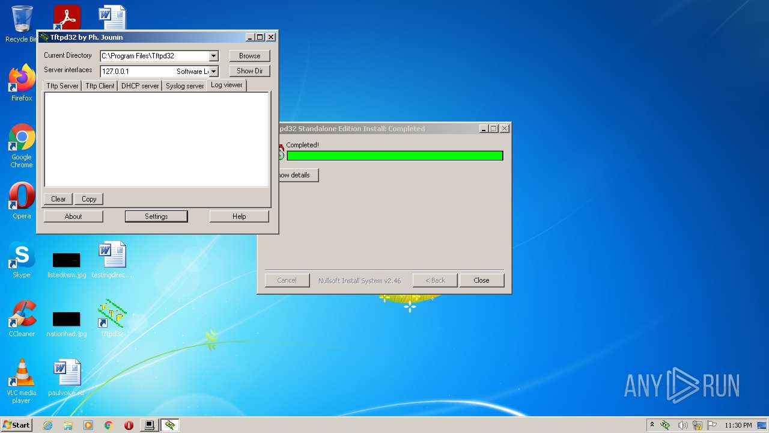Switch to the Tftpd32 taskbar item
Image resolution: width=769 pixels, height=433 pixels.
point(170,425)
